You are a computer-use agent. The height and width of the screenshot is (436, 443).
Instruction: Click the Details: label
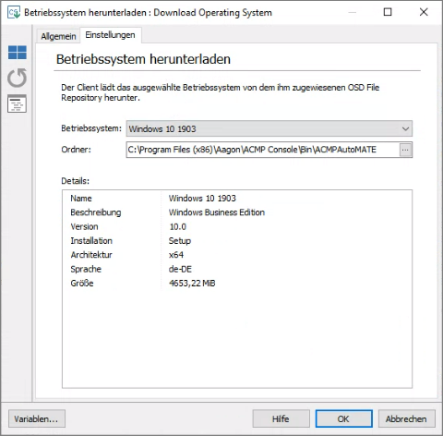pyautogui.click(x=75, y=181)
